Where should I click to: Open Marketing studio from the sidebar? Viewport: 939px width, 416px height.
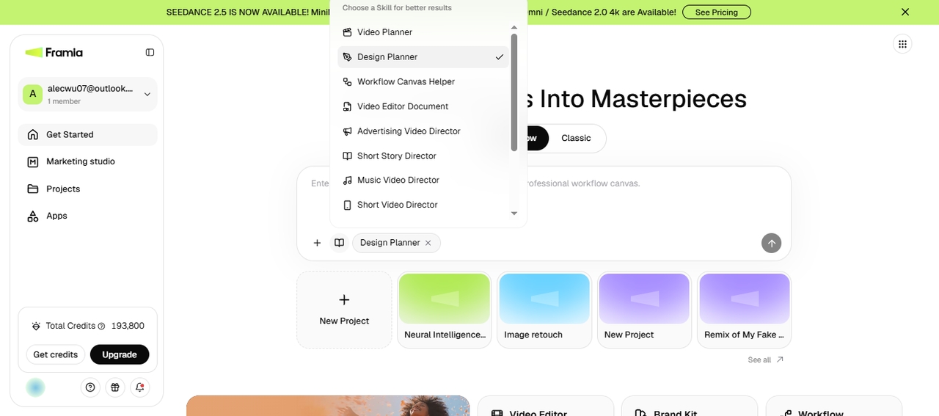(x=88, y=161)
